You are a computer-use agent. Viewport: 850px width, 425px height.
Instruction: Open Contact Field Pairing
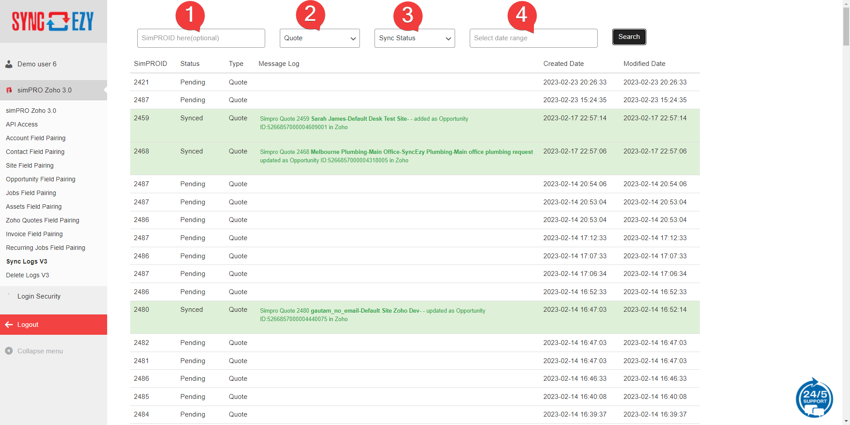tap(35, 152)
